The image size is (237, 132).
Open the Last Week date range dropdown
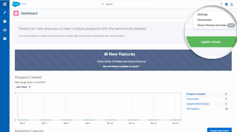[x=23, y=87]
